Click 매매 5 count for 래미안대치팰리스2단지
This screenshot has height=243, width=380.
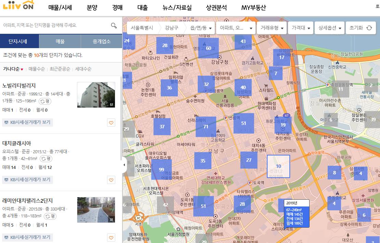8,225
